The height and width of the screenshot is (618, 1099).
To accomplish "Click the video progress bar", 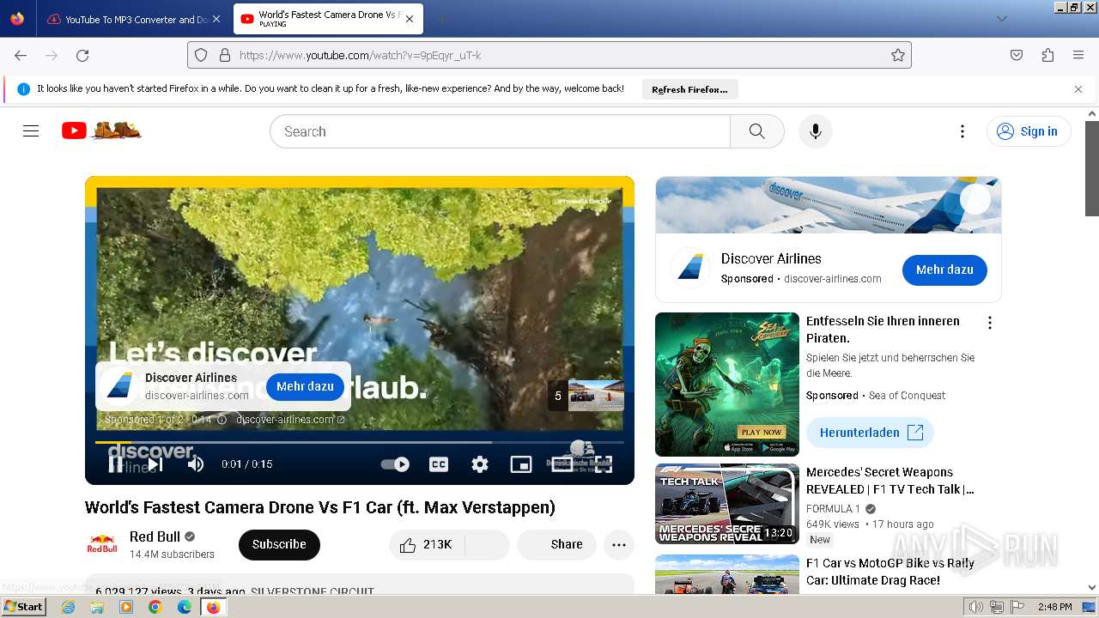I will tap(360, 442).
